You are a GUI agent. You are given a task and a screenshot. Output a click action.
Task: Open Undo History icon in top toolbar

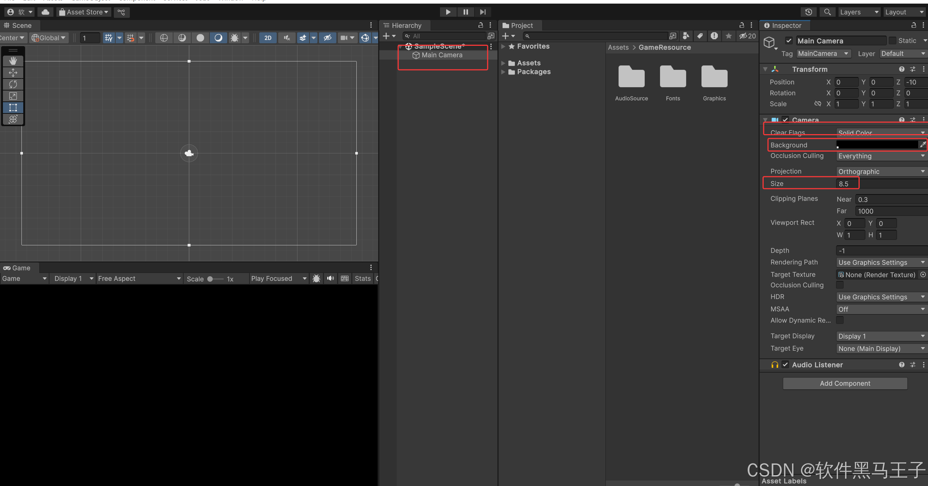pos(808,12)
